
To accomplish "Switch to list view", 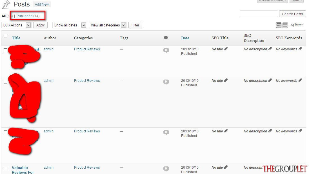I will [279, 25].
